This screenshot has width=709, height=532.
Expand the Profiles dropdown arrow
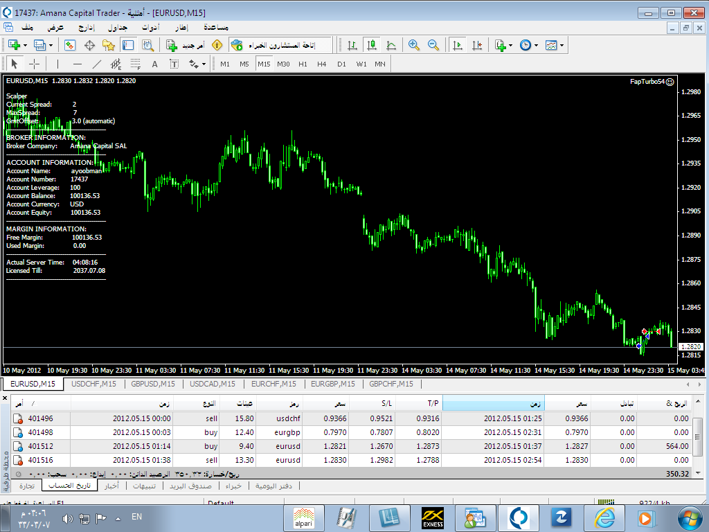(x=51, y=45)
